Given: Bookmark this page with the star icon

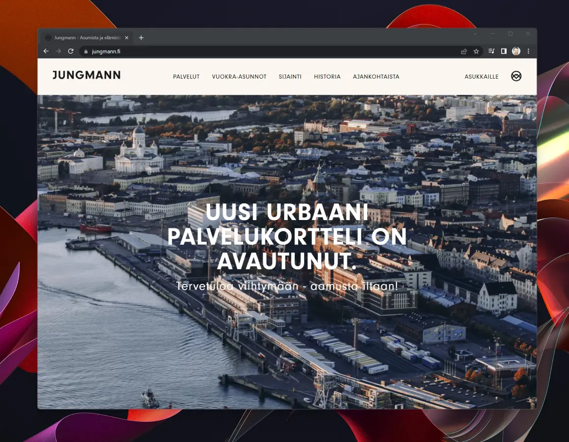Looking at the screenshot, I should (476, 51).
